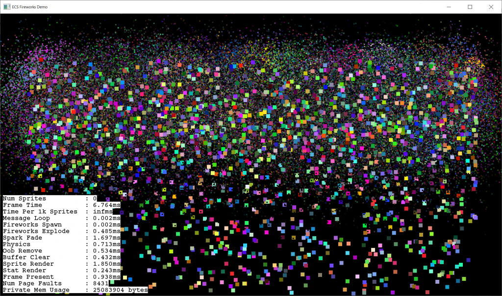Select the Num Sprites stat line

[50, 198]
